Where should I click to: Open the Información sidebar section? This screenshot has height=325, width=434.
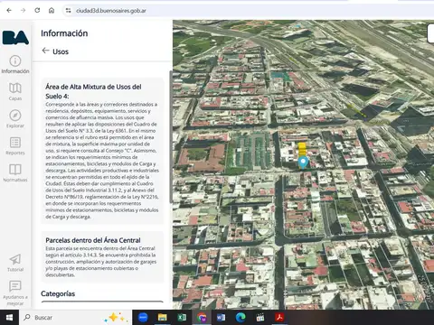coord(15,64)
